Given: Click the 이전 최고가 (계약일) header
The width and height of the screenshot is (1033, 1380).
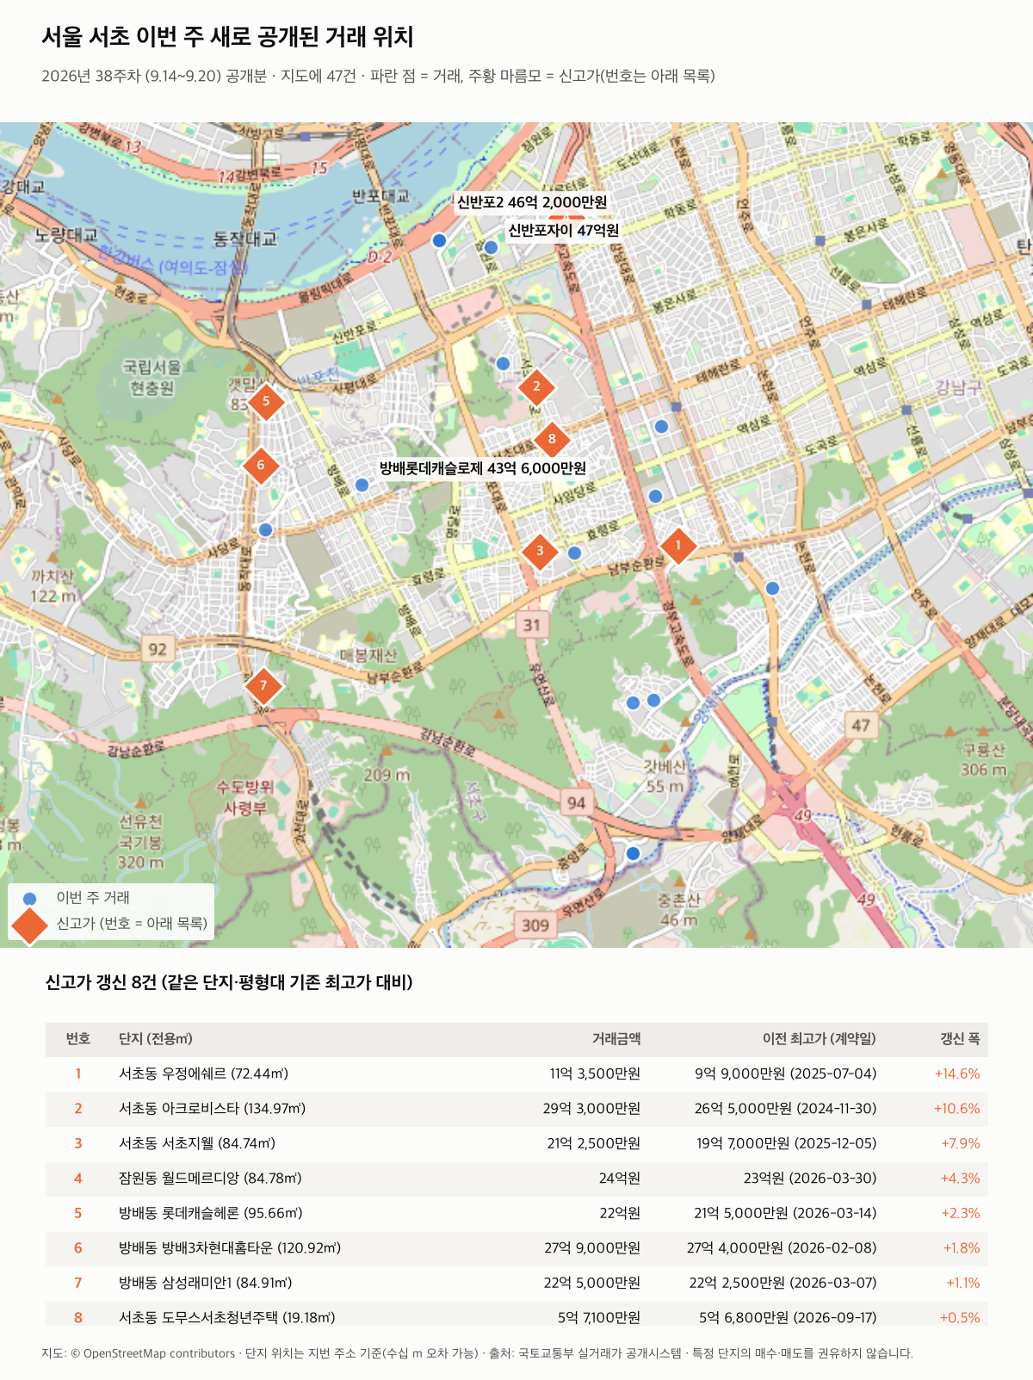Looking at the screenshot, I should [x=820, y=1039].
